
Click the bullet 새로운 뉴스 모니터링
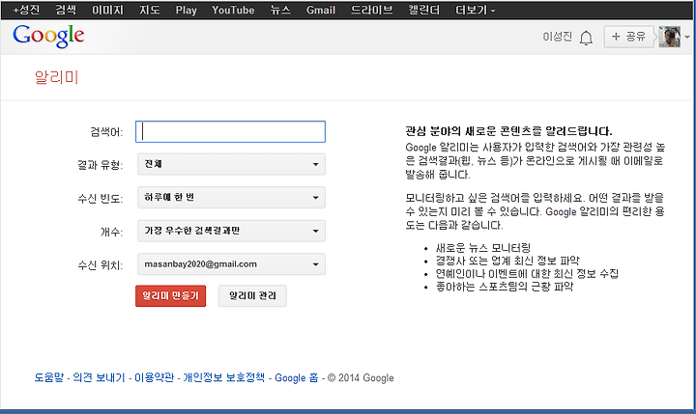point(483,247)
